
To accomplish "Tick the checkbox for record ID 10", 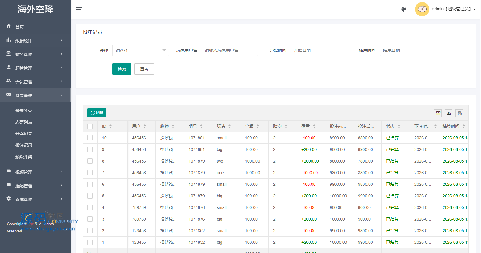I will tap(90, 138).
